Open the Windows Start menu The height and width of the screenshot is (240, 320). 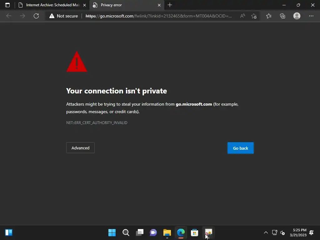tap(112, 232)
